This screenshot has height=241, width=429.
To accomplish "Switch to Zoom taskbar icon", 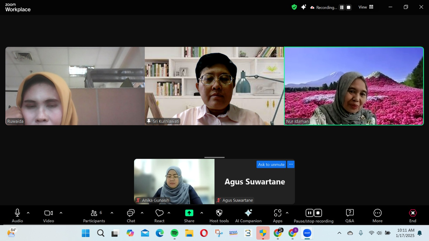I will pos(307,233).
